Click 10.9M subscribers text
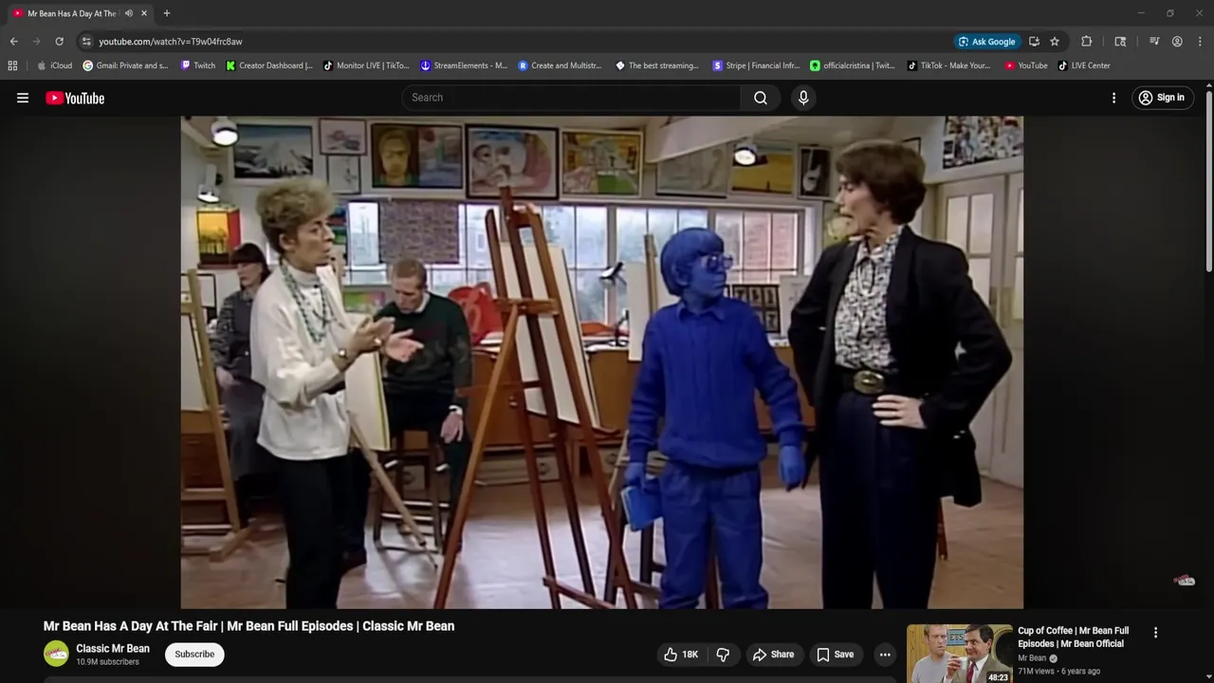 tap(108, 662)
